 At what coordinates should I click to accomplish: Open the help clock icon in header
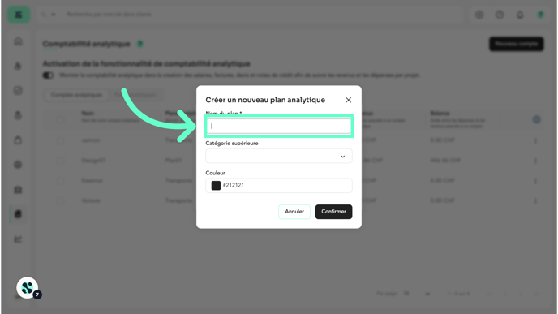500,15
